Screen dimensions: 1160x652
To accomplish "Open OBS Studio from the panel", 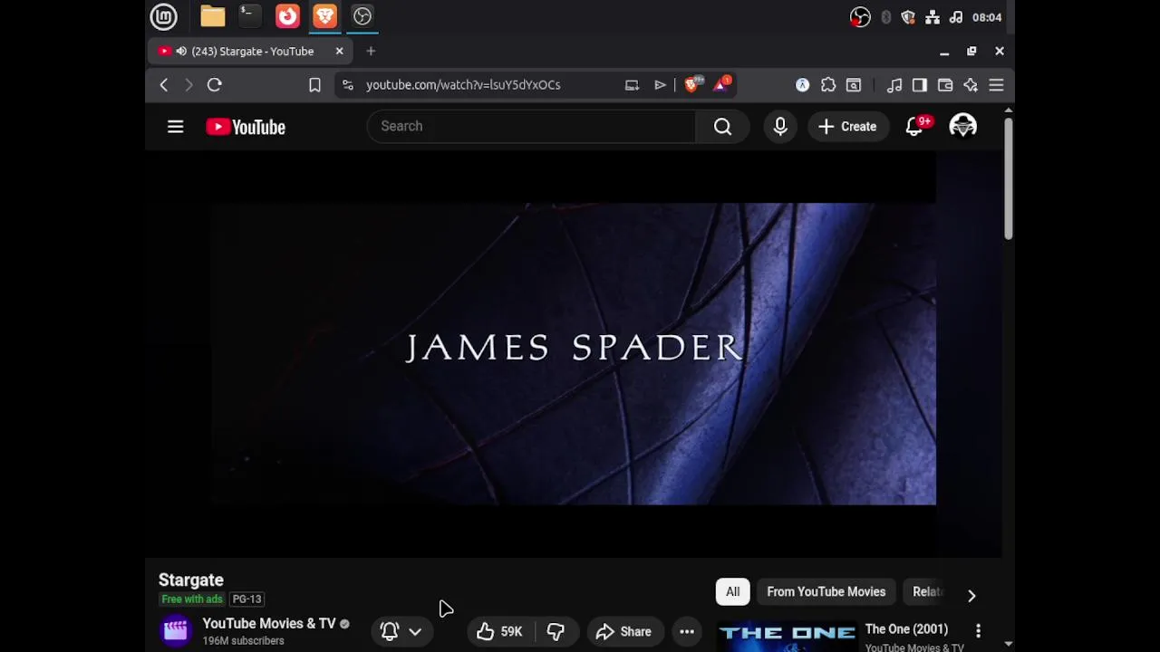I will 362,16.
